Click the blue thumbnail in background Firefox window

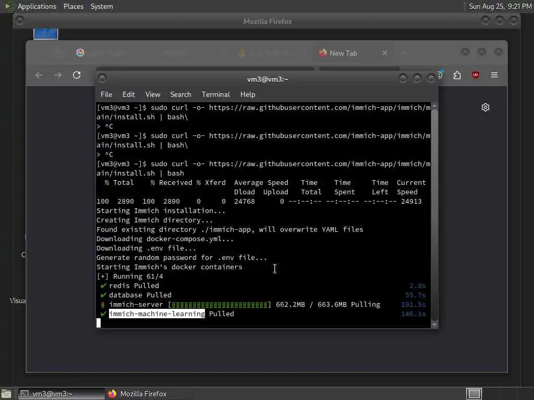click(46, 34)
